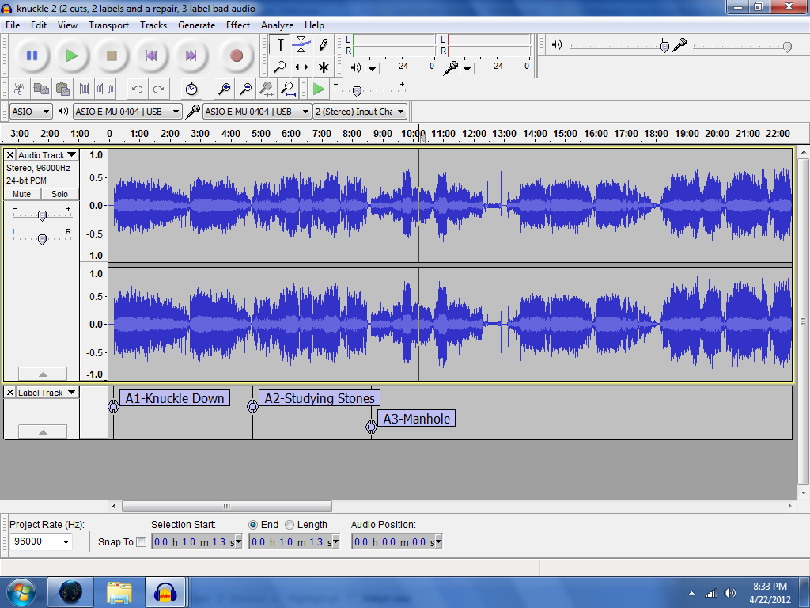This screenshot has width=810, height=608.
Task: Click the input meter microphone icon
Action: pos(450,67)
